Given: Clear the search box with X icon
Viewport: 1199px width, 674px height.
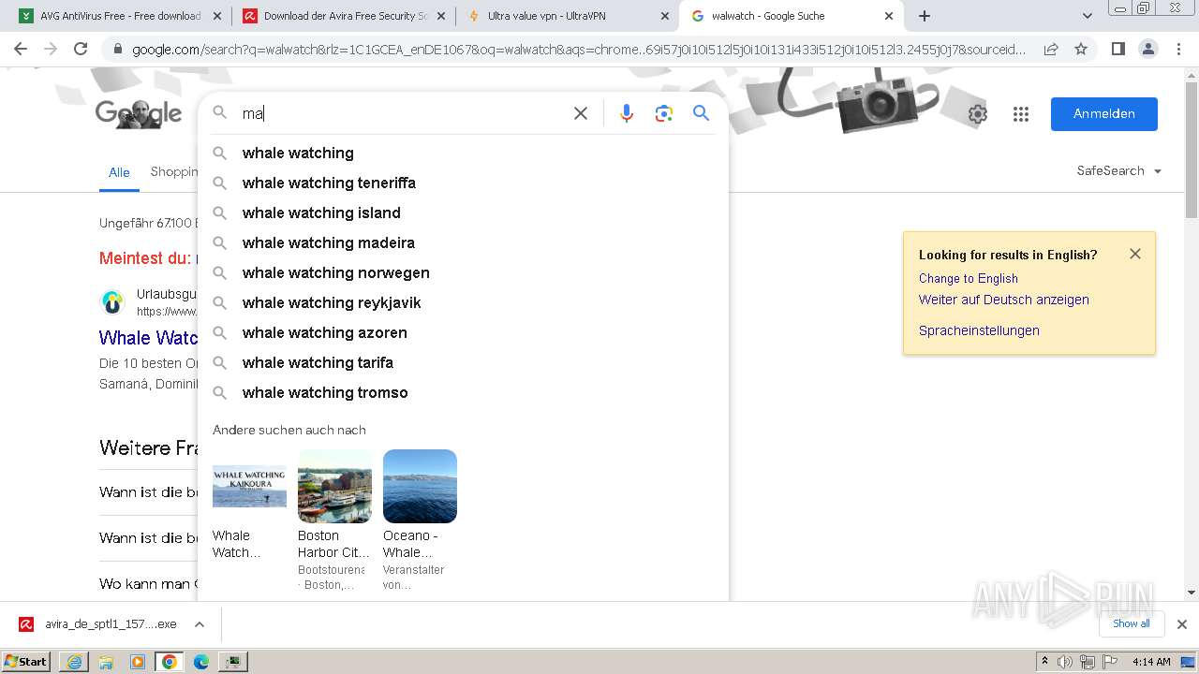Looking at the screenshot, I should (x=581, y=113).
